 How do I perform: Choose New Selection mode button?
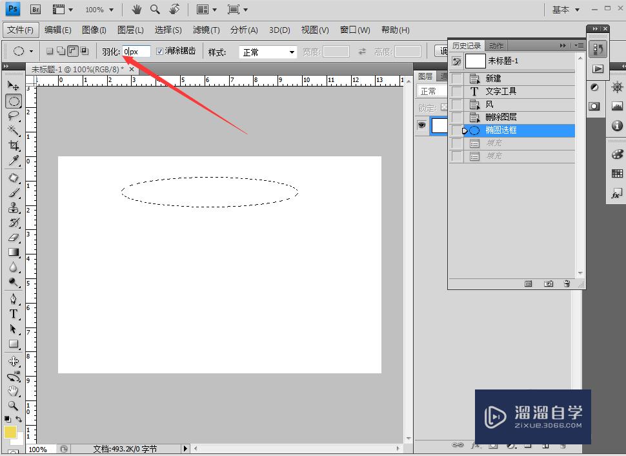pos(50,51)
